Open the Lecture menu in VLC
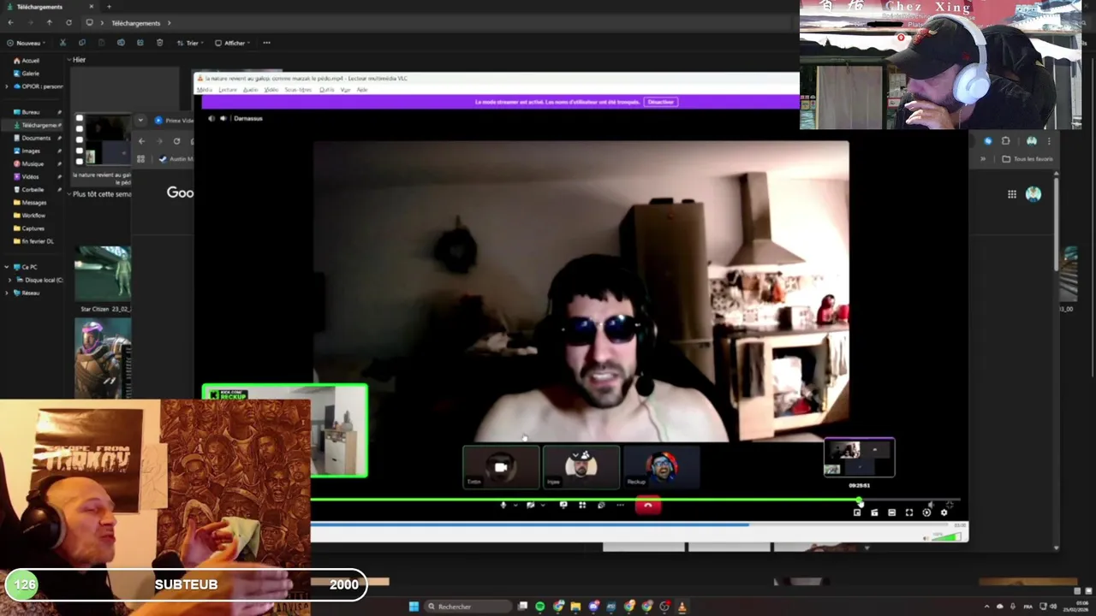Viewport: 1096px width, 616px height. [x=228, y=90]
